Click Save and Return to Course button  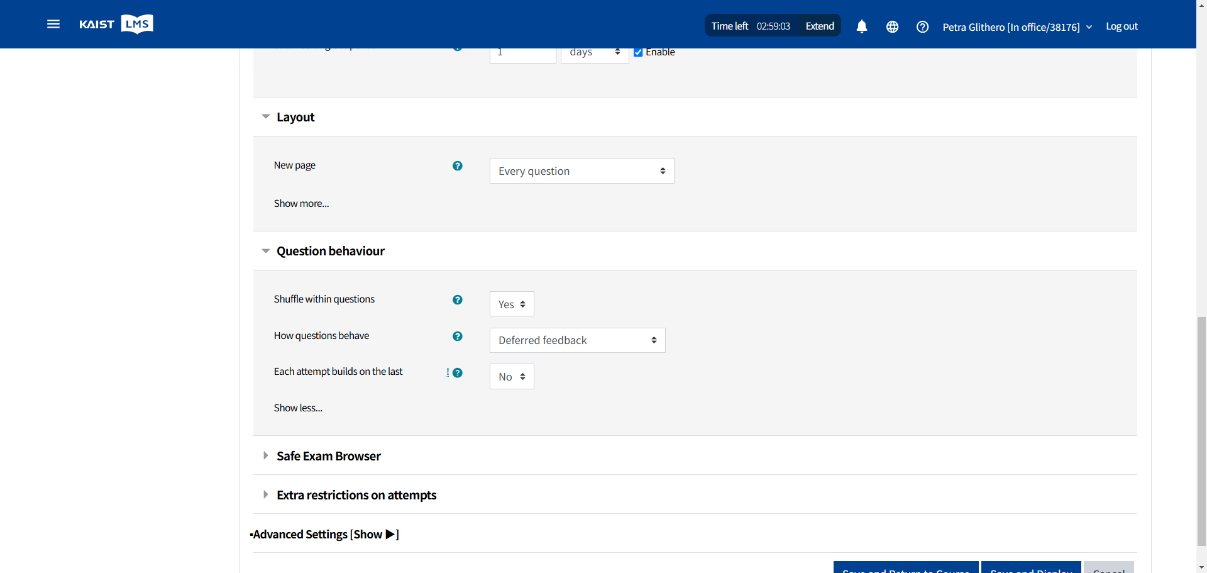tap(906, 567)
